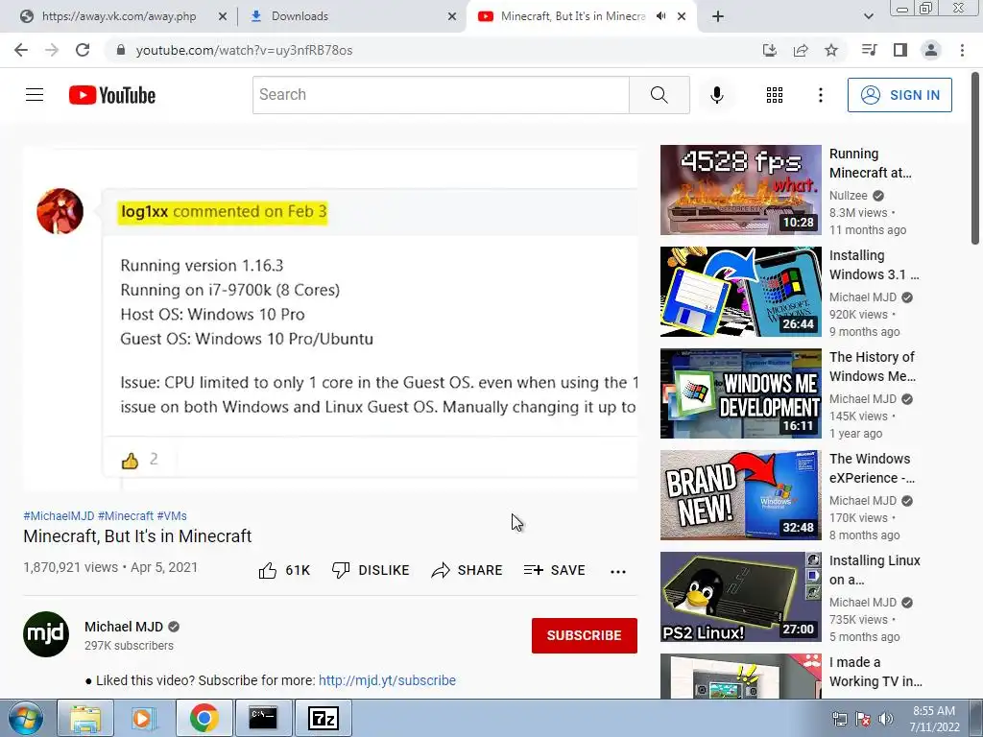The width and height of the screenshot is (983, 737).
Task: Open the 4528 fps Minecraft video thumbnail
Action: pyautogui.click(x=740, y=190)
